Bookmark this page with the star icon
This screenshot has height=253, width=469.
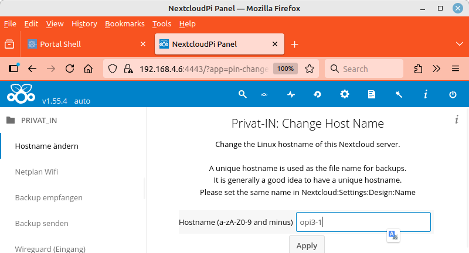click(x=310, y=69)
